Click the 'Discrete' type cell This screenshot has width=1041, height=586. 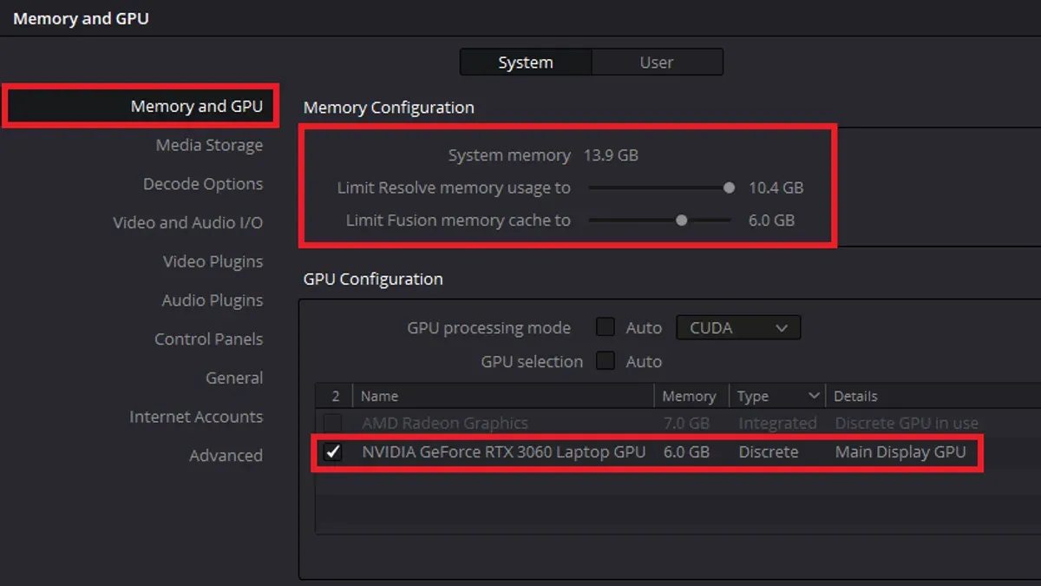pos(769,451)
